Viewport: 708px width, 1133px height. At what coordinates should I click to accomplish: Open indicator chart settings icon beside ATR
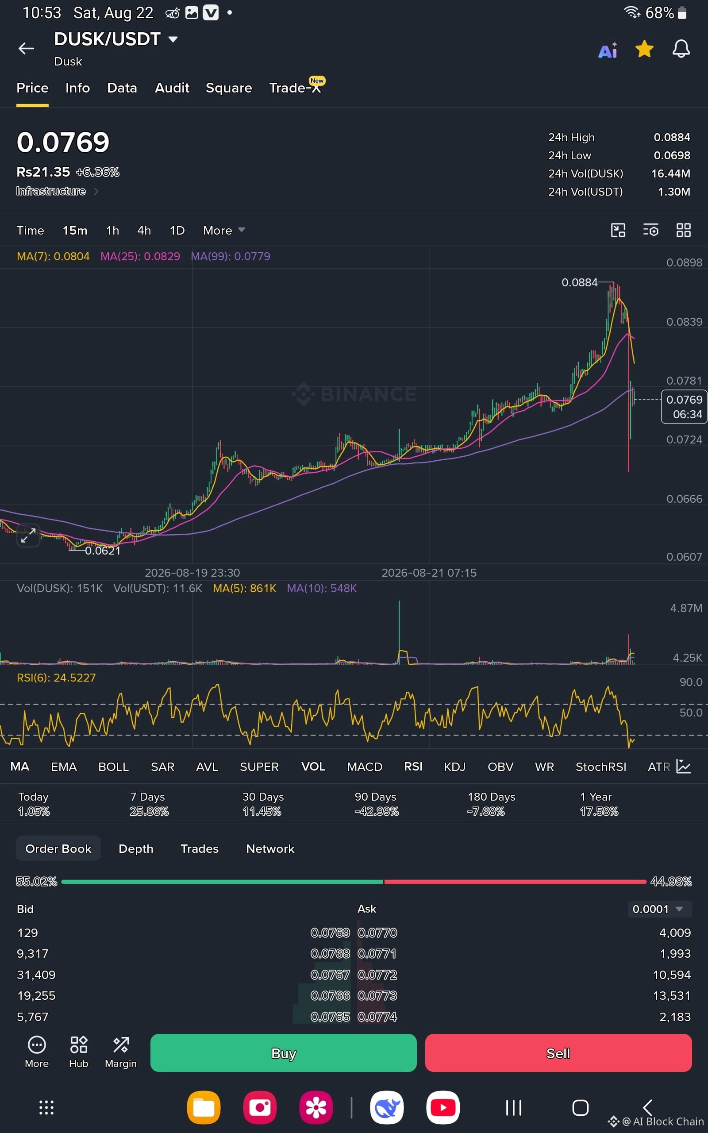684,767
